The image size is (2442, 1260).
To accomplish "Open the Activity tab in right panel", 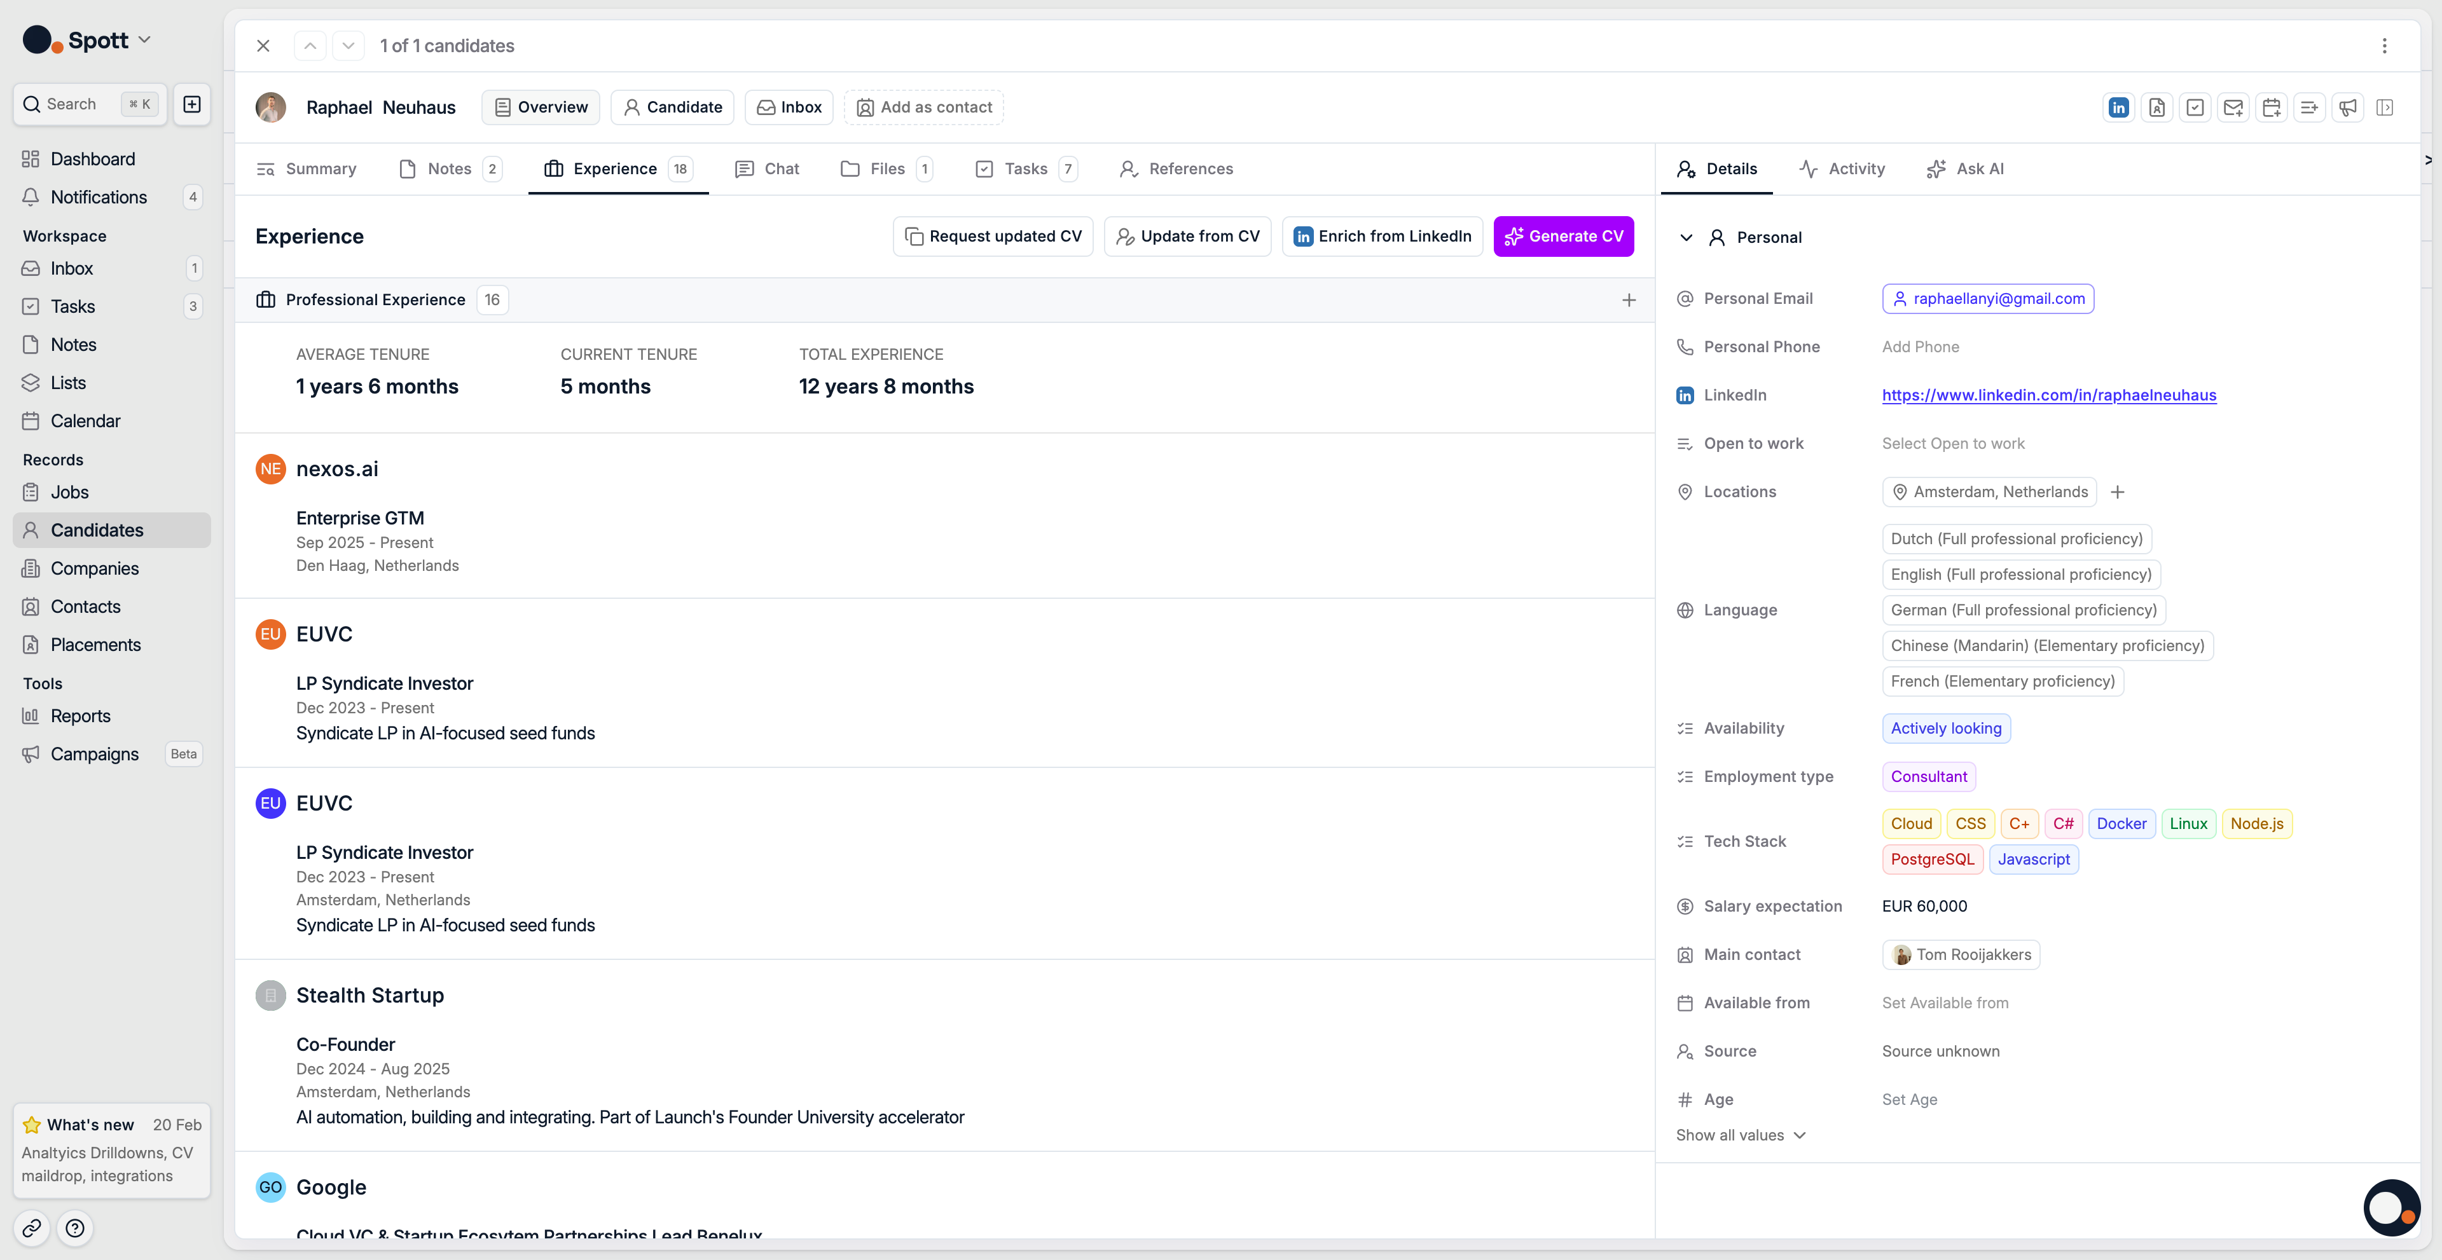I will click(x=1842, y=168).
